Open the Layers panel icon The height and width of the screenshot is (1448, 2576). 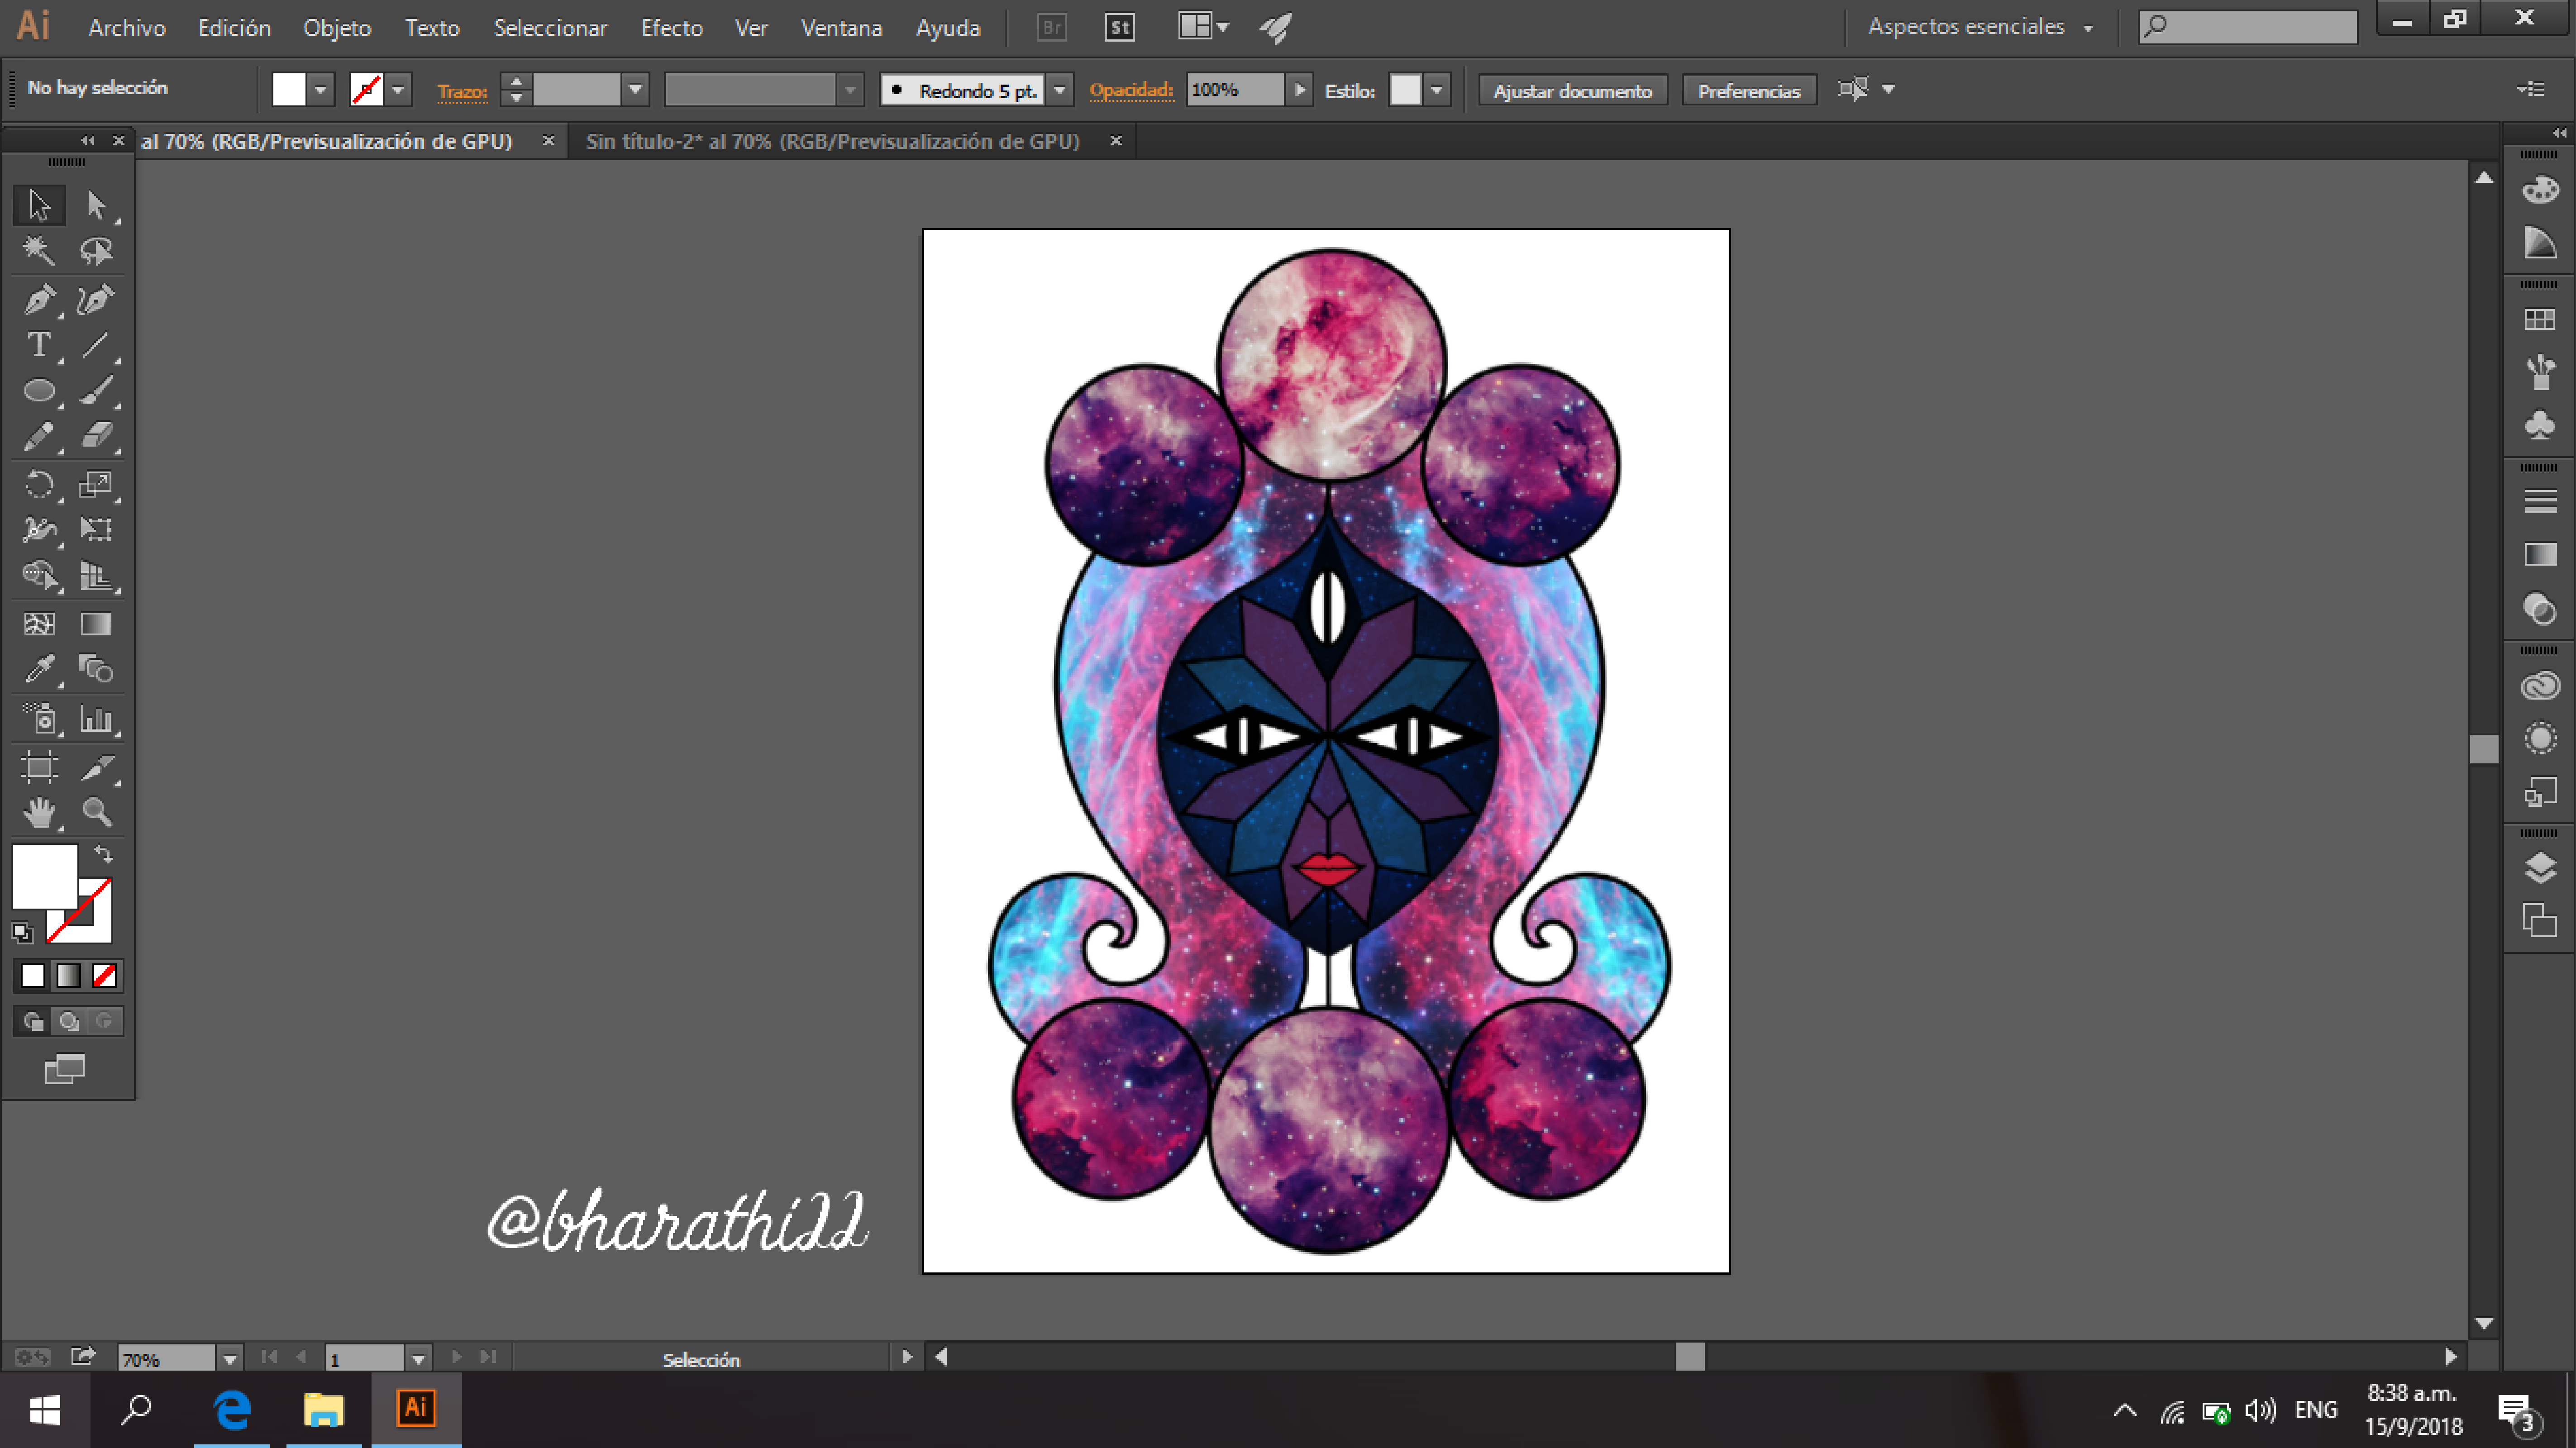point(2540,868)
